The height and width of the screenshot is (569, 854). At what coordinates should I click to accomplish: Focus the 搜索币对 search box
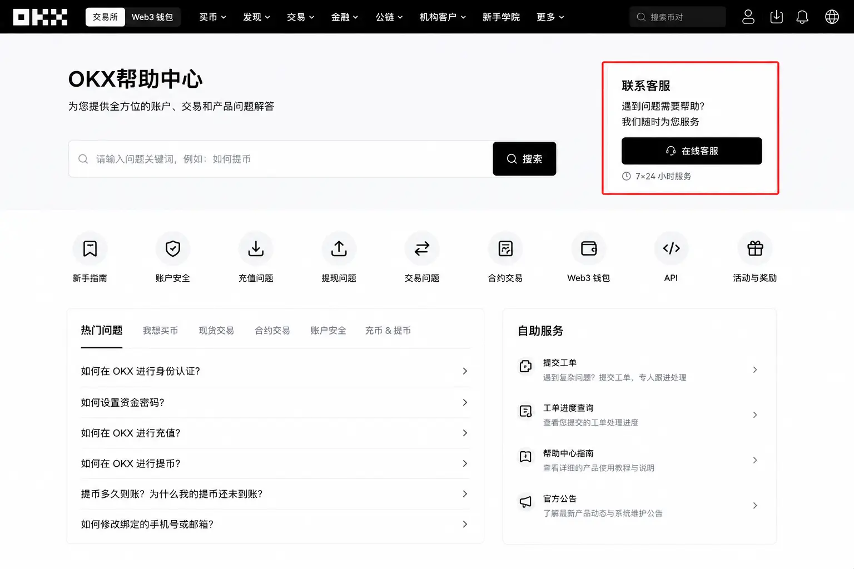tap(678, 17)
